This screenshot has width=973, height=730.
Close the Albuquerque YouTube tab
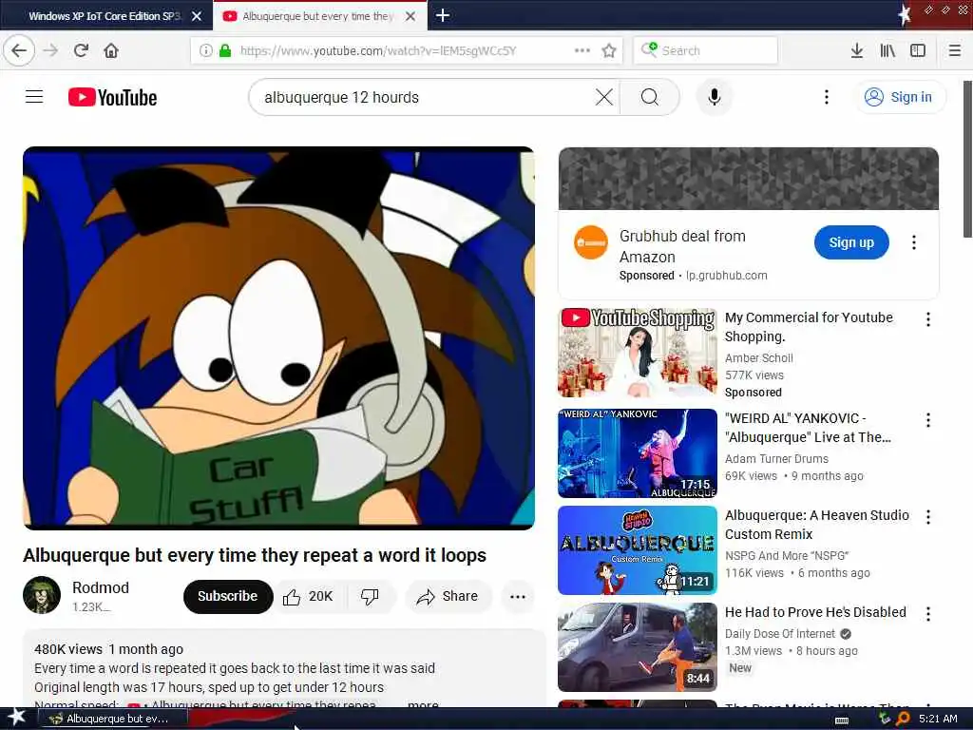coord(410,16)
